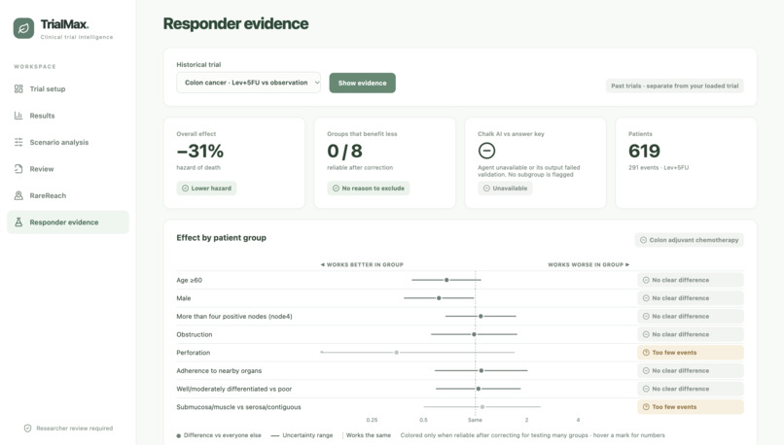This screenshot has width=784, height=445.
Task: Click the Show evidence button
Action: (x=362, y=83)
